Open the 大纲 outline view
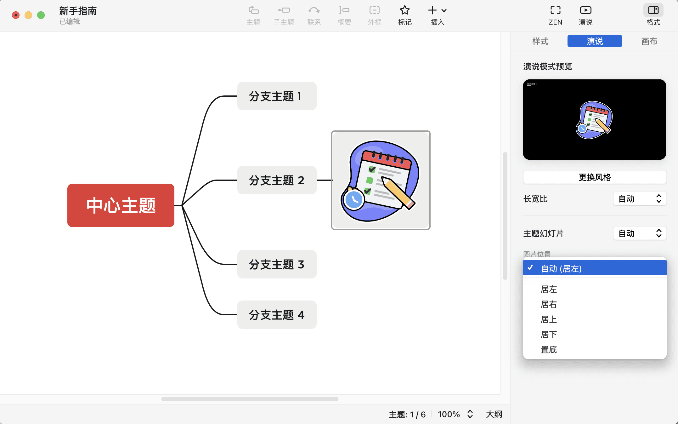This screenshot has width=678, height=424. (x=494, y=414)
